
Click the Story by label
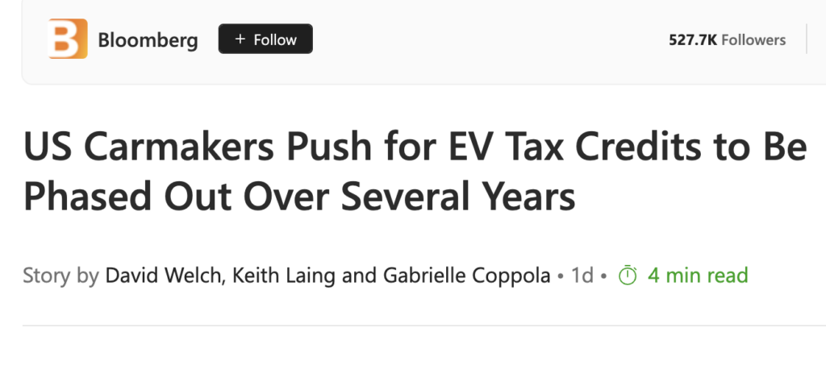coord(61,276)
